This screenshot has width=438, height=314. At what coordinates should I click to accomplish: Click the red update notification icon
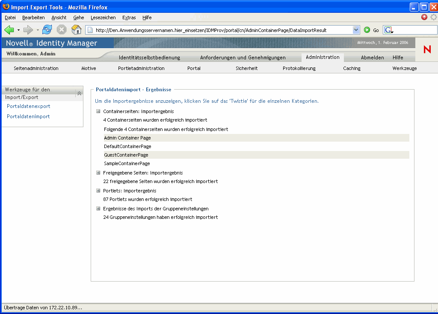click(x=424, y=17)
